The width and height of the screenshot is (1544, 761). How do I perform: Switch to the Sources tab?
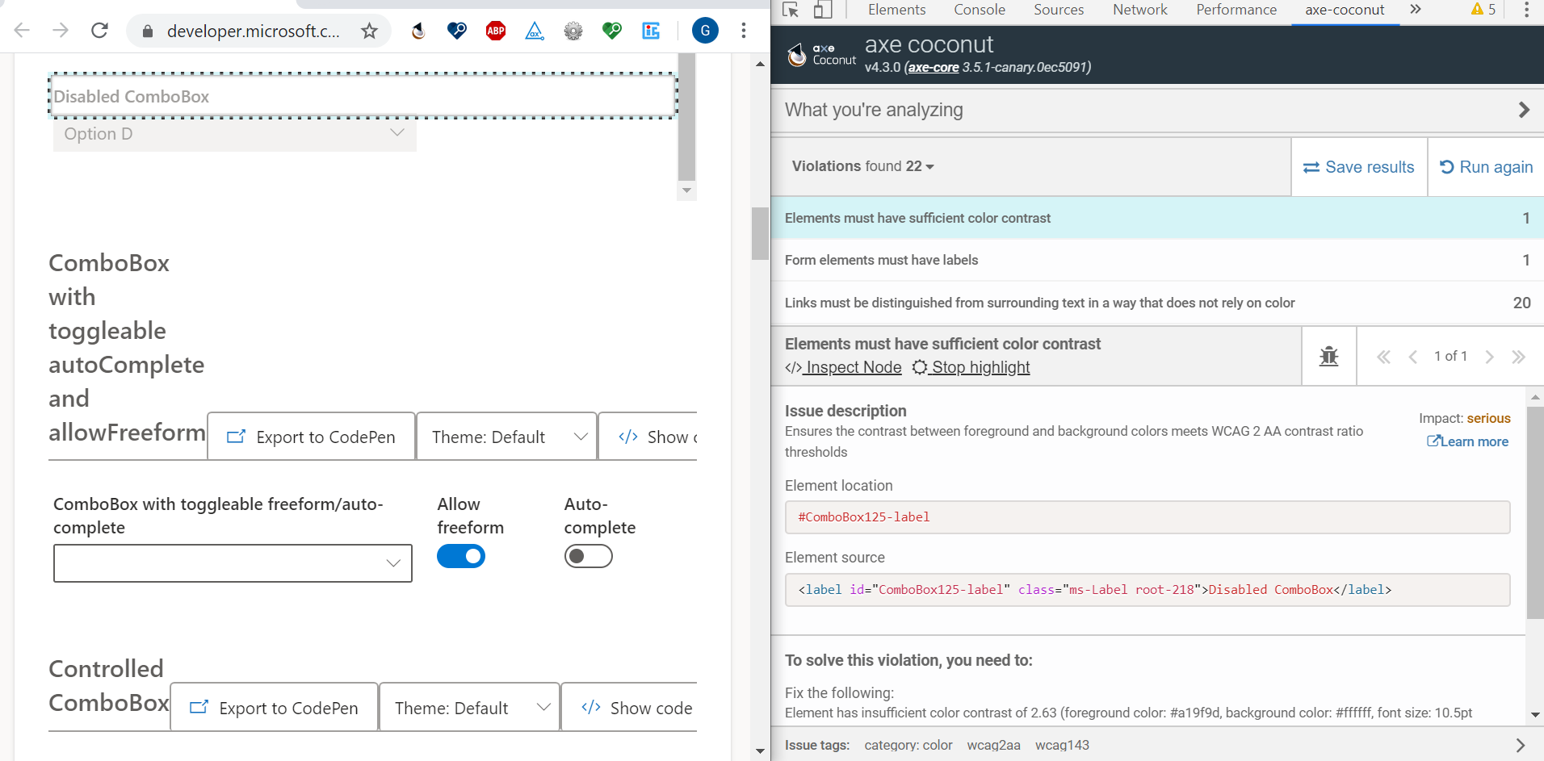coord(1059,10)
